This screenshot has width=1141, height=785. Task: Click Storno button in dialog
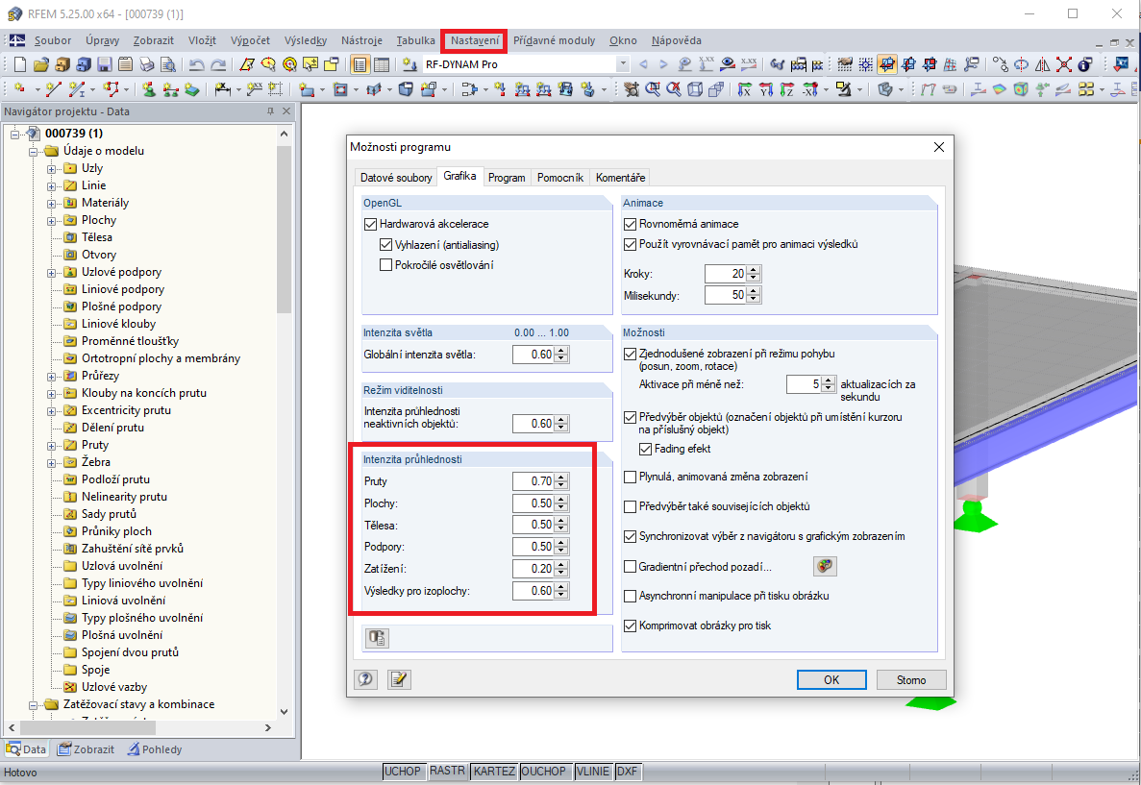tap(911, 679)
